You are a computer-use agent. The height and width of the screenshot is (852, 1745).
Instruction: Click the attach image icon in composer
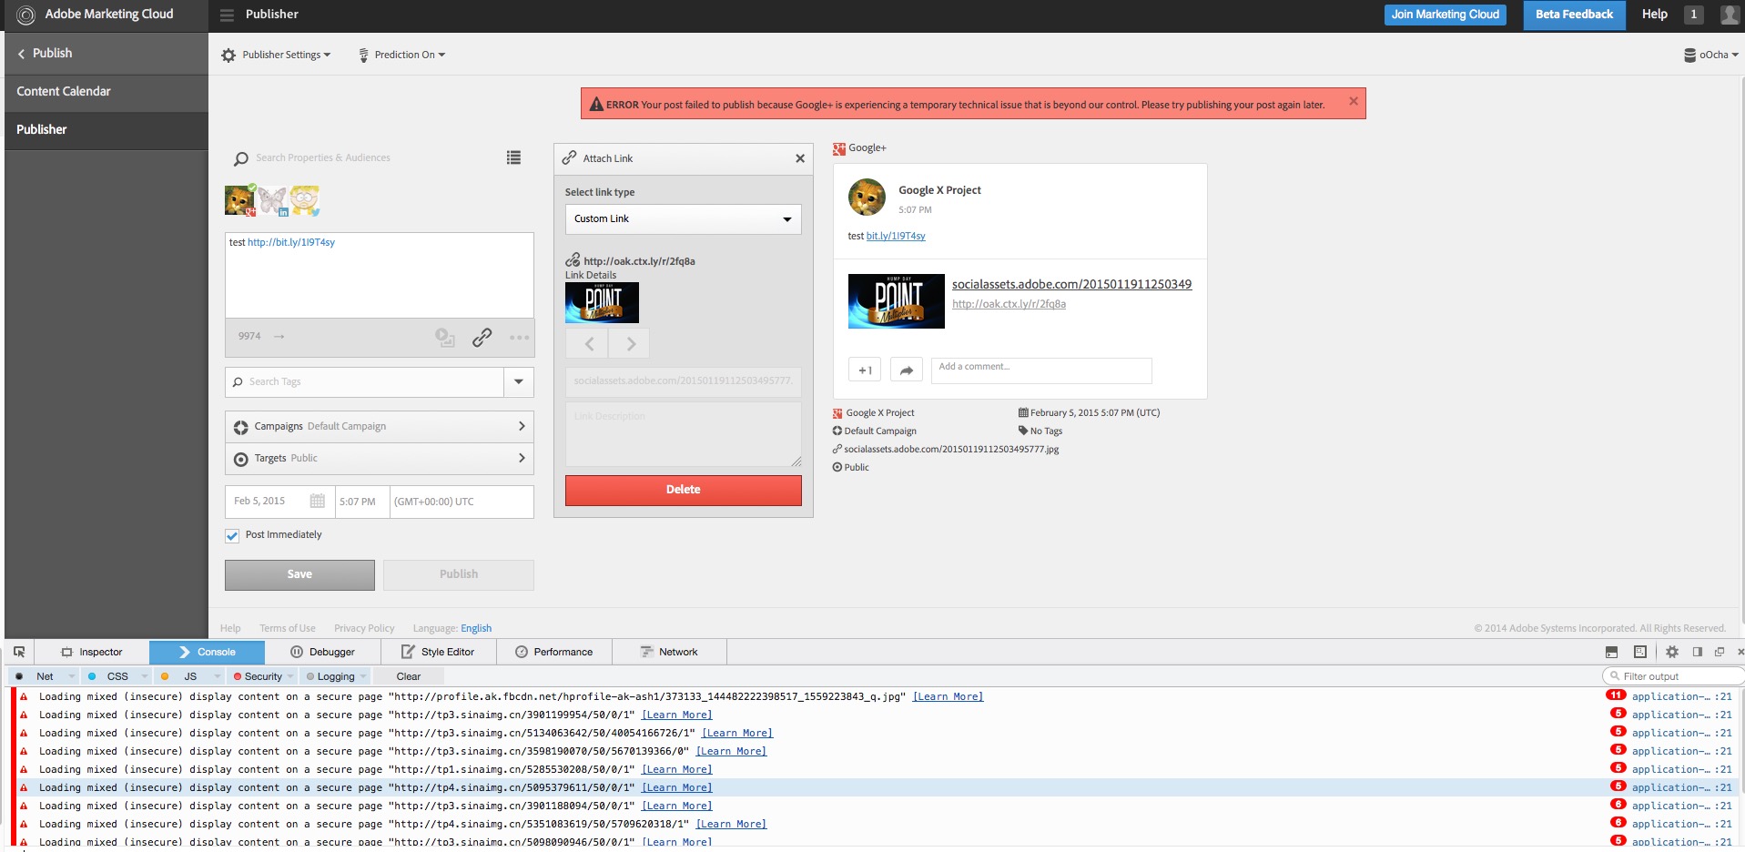pyautogui.click(x=444, y=338)
